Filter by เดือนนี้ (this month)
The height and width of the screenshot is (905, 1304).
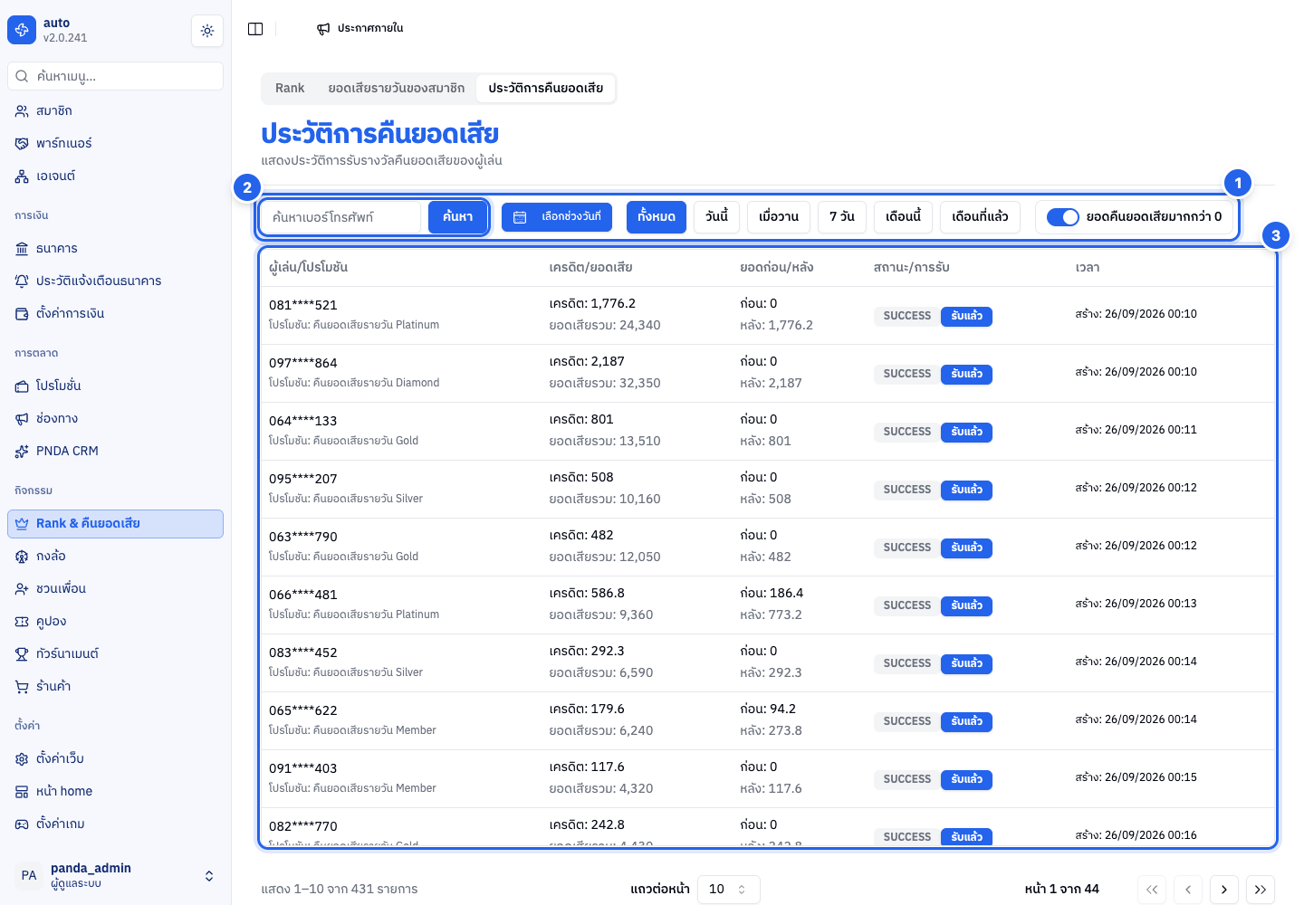click(x=904, y=217)
